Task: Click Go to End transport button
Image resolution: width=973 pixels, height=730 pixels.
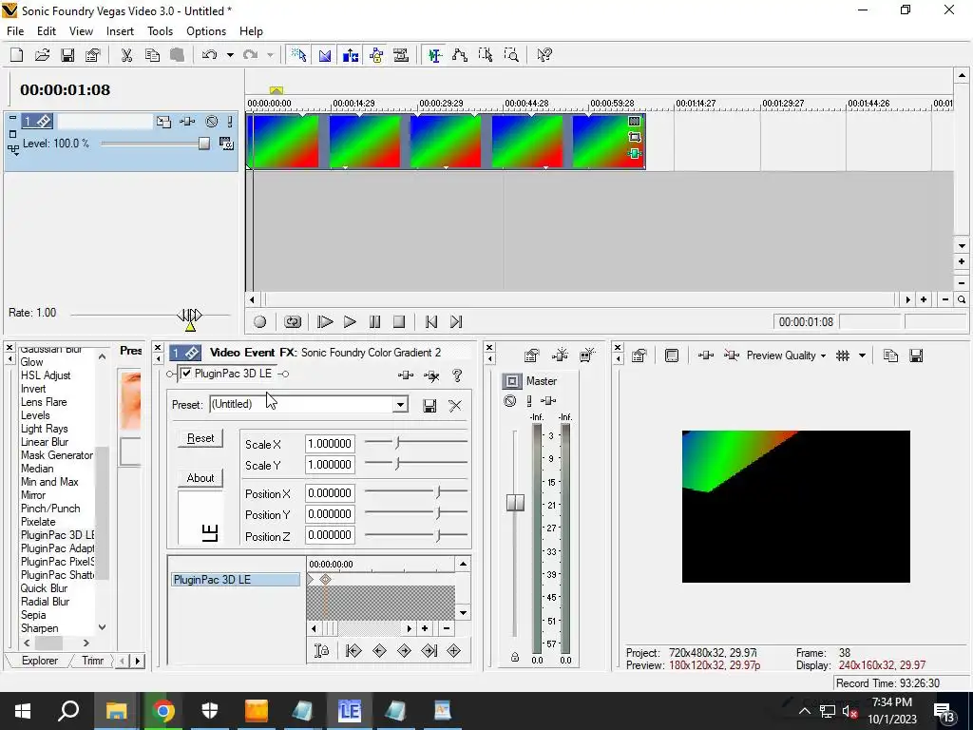Action: click(456, 321)
